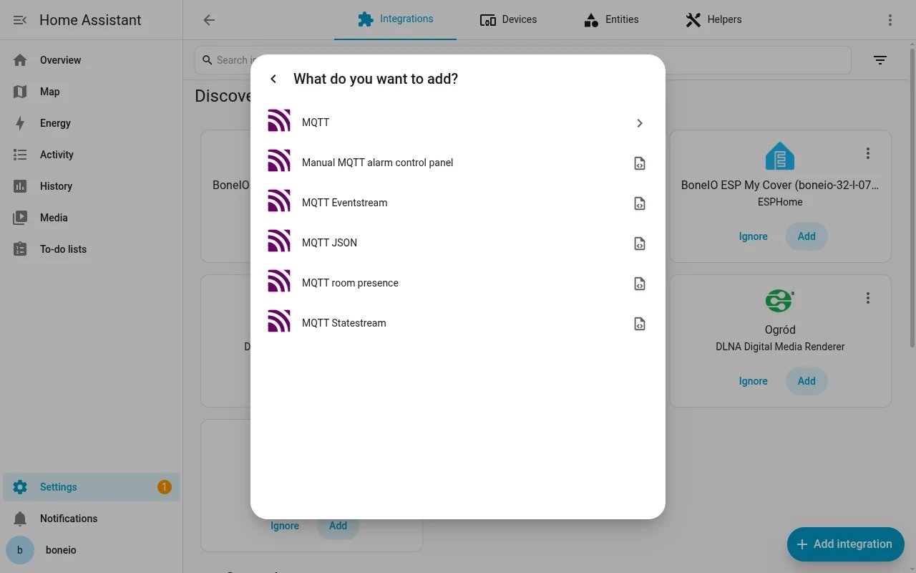The width and height of the screenshot is (916, 573).
Task: Open the Ogród card three-dot menu
Action: click(868, 298)
